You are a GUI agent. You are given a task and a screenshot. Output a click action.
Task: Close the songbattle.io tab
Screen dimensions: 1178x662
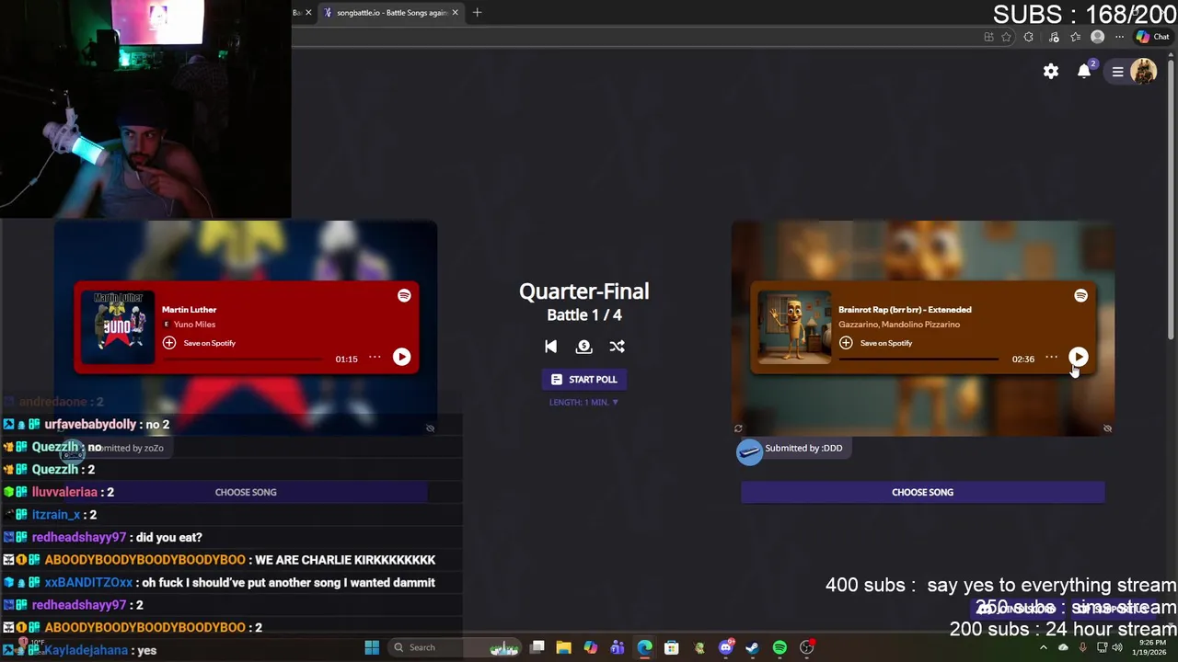pos(455,13)
